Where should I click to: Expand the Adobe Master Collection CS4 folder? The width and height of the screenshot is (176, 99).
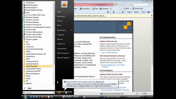click(36, 54)
